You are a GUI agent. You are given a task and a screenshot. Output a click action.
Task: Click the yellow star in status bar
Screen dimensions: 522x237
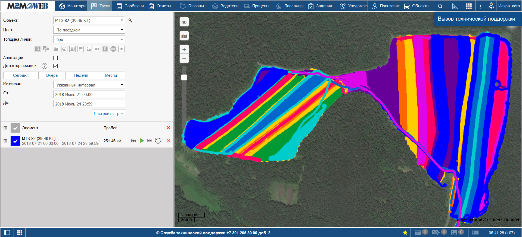tap(405, 232)
